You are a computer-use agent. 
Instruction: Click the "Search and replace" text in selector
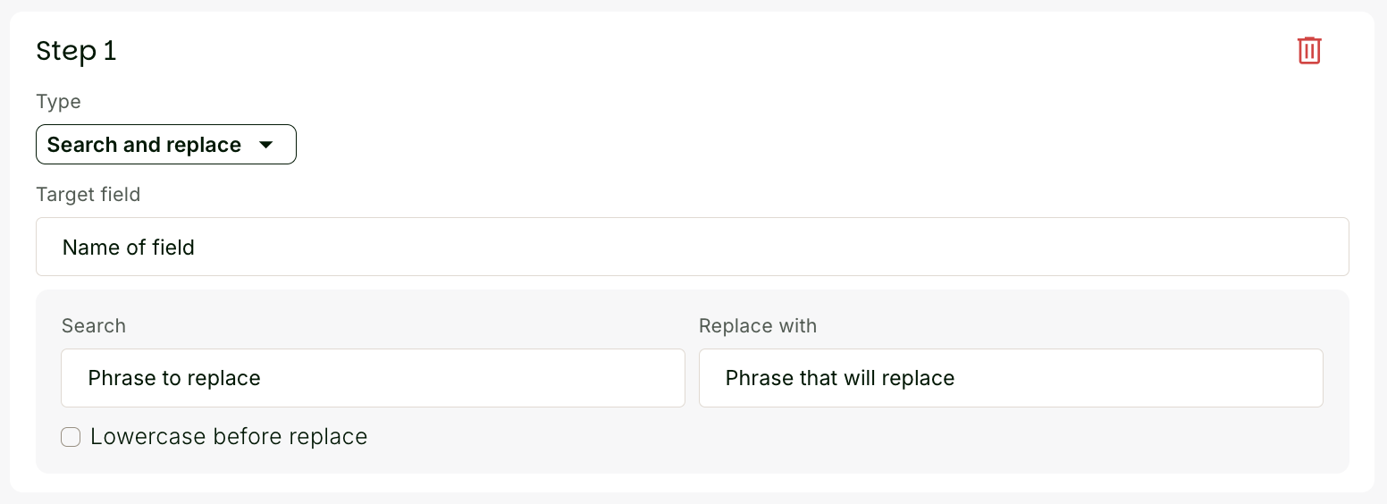tap(144, 145)
